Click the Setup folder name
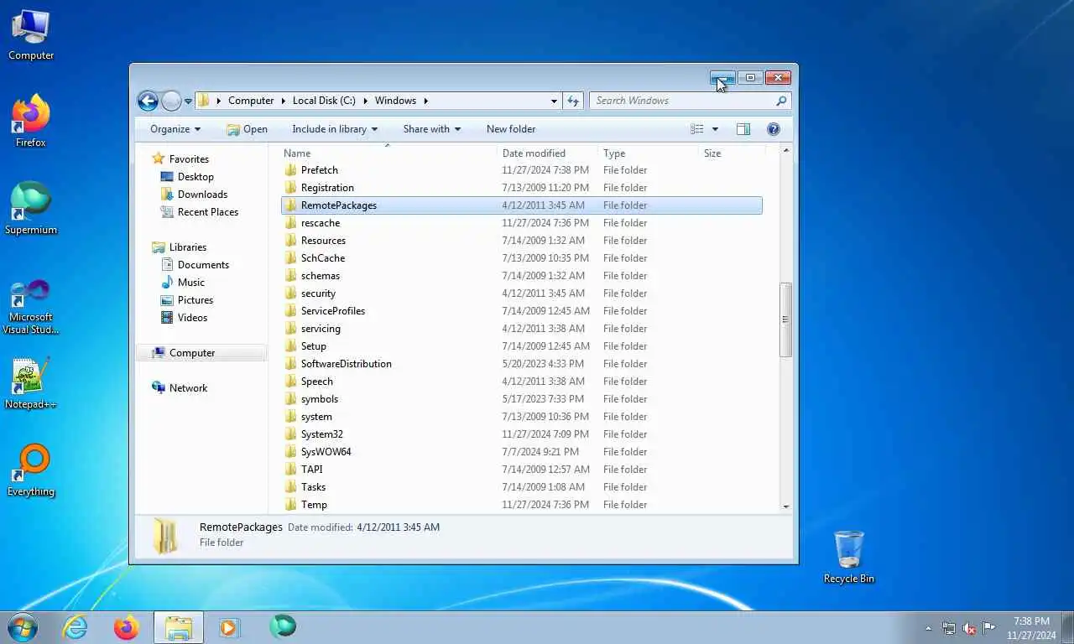This screenshot has width=1074, height=644. coord(314,346)
